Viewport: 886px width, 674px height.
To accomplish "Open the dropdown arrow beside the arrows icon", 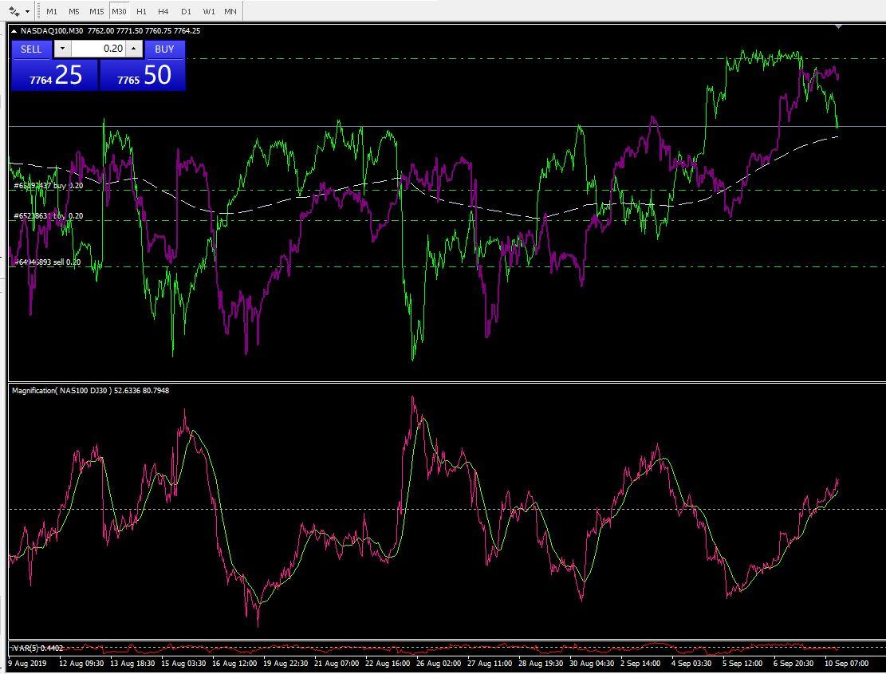I will point(28,11).
